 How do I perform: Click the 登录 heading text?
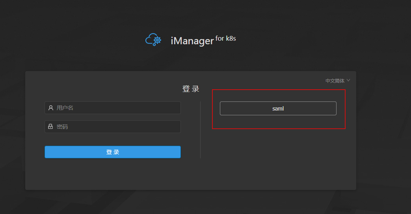click(x=191, y=89)
